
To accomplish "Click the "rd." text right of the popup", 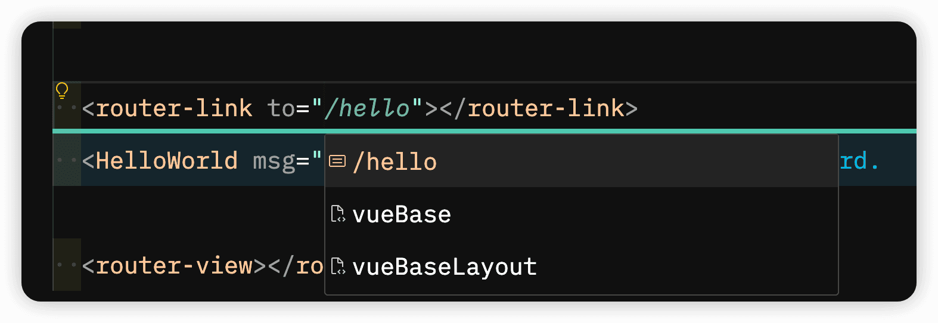I will click(859, 161).
